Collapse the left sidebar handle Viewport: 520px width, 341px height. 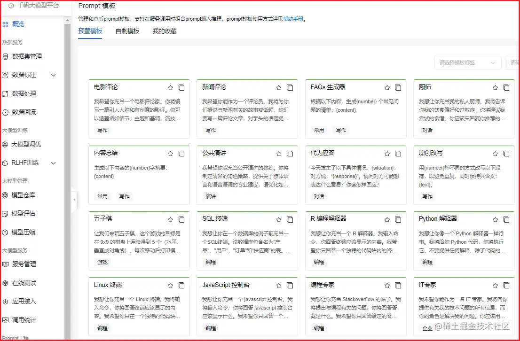(x=74, y=200)
